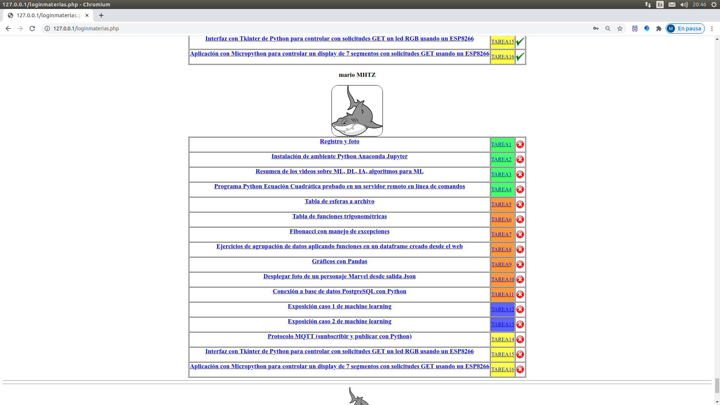
Task: Click the En pausa profile button
Action: tap(685, 28)
